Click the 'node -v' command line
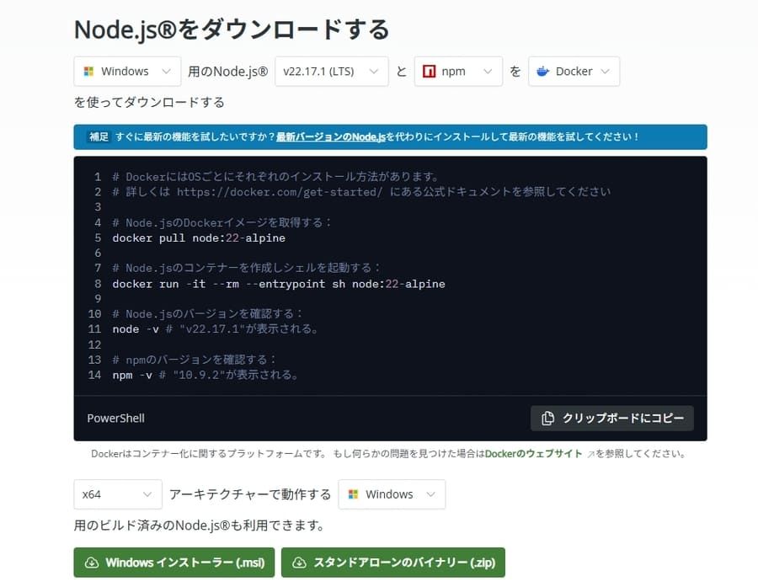758x587 pixels. 215,329
